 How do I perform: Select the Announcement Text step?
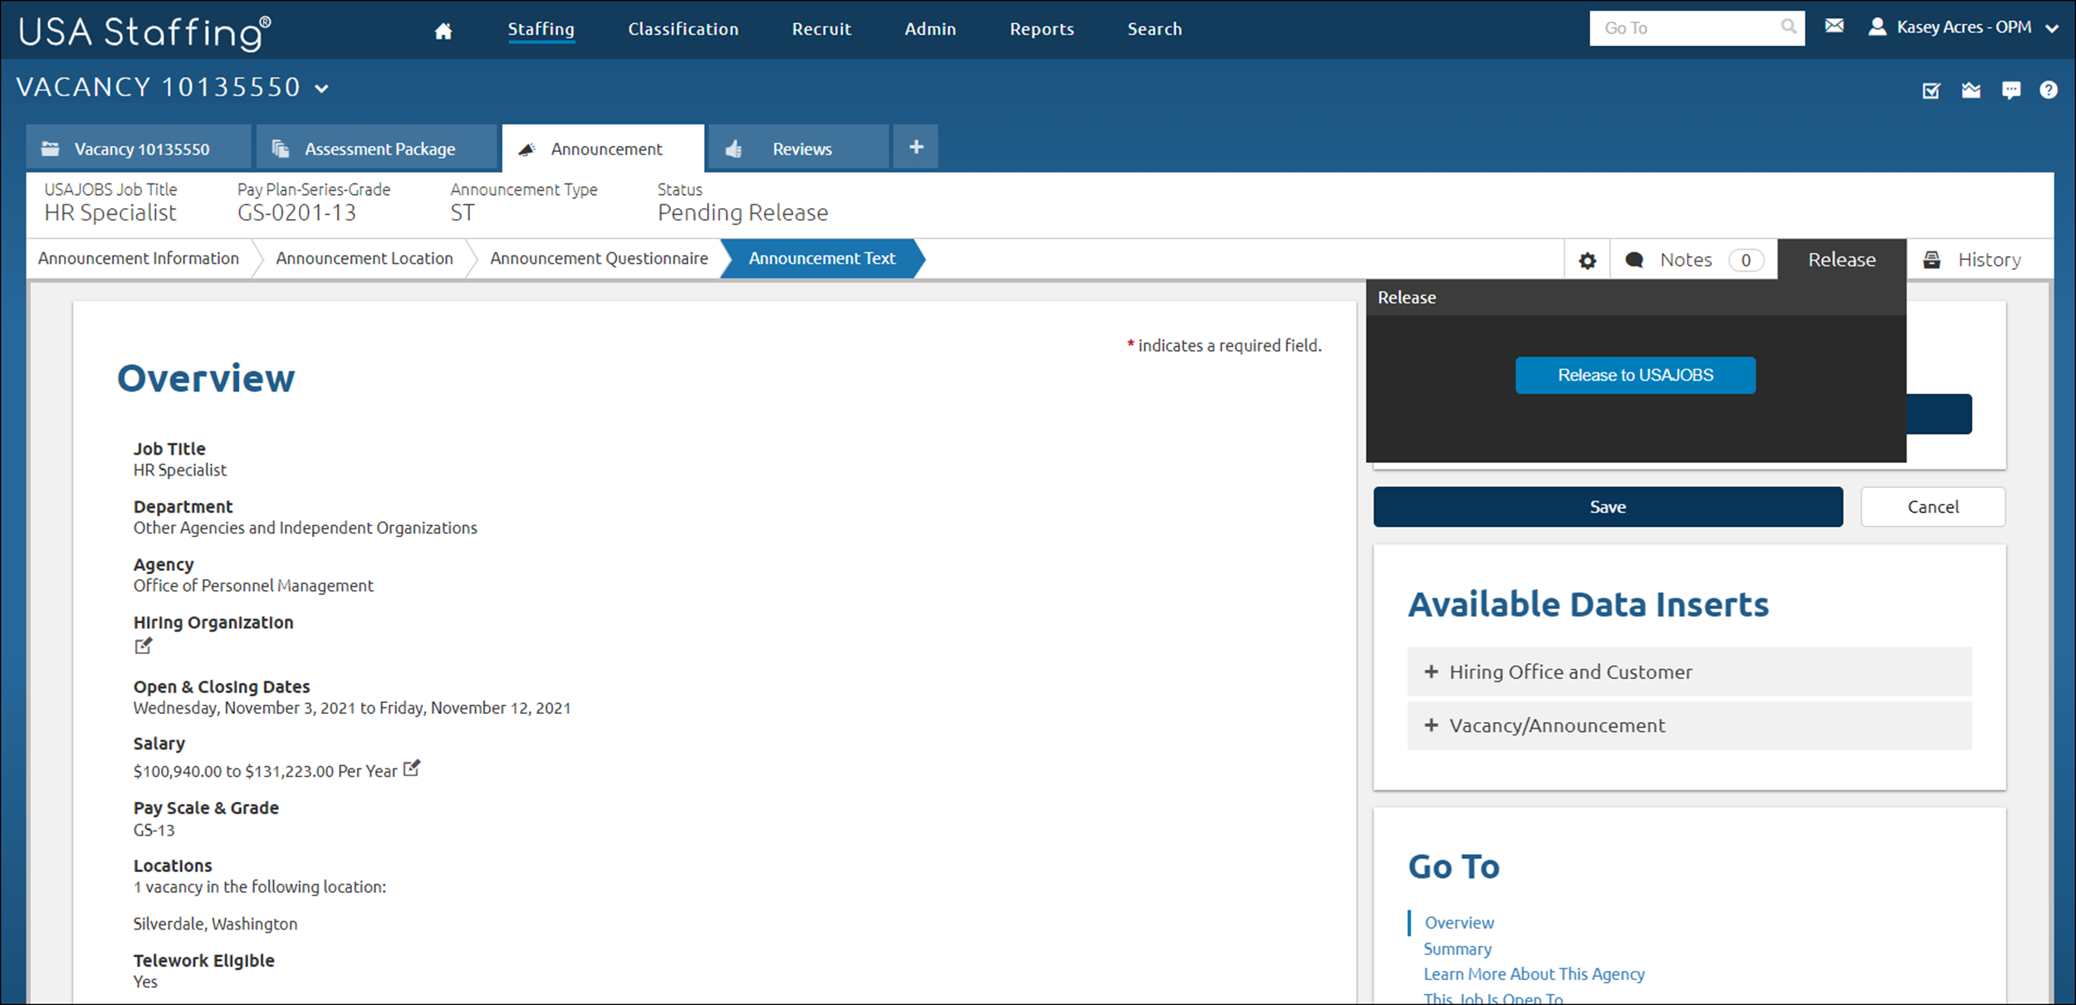pyautogui.click(x=822, y=259)
